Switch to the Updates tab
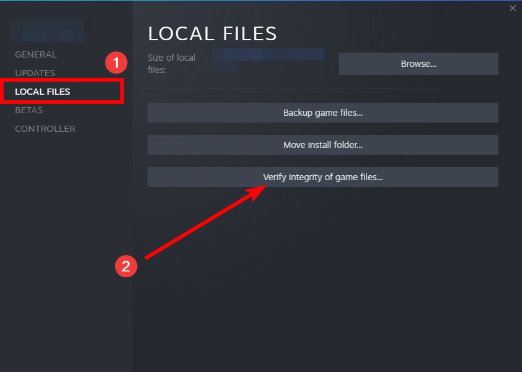522x372 pixels. pos(35,73)
